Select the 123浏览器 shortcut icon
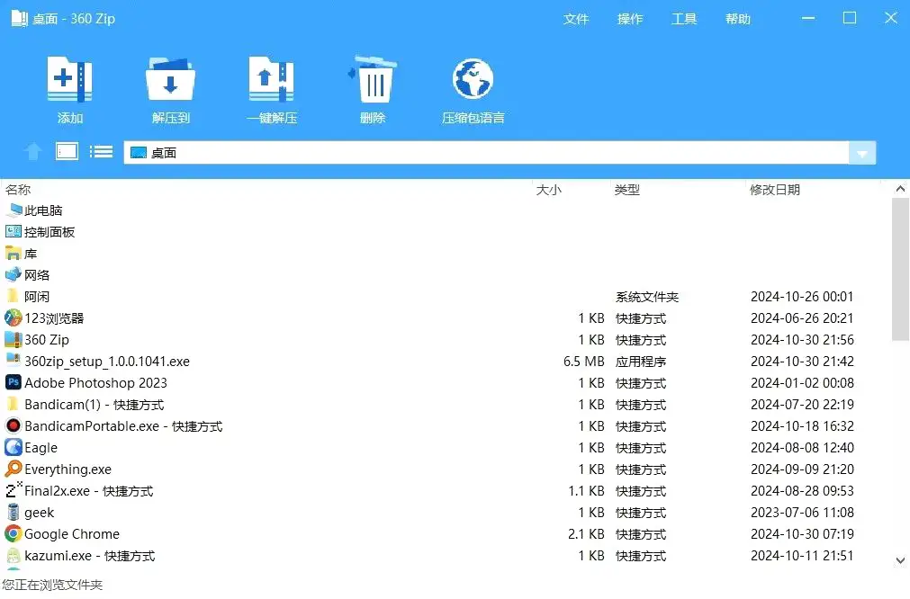 click(14, 317)
